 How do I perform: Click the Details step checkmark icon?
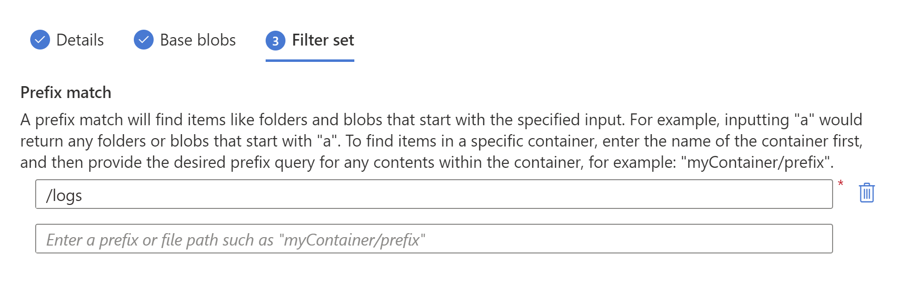tap(40, 40)
